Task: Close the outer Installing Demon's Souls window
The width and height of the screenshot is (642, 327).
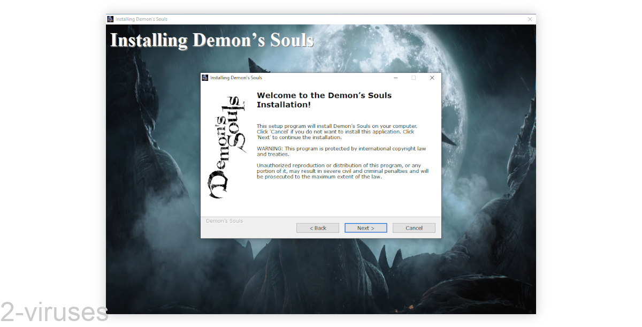Action: (x=530, y=19)
